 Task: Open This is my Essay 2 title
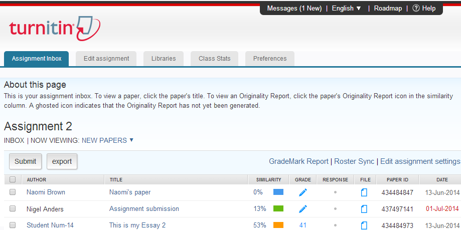(x=137, y=225)
